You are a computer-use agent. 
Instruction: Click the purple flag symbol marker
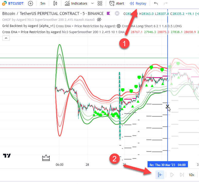point(108,13)
